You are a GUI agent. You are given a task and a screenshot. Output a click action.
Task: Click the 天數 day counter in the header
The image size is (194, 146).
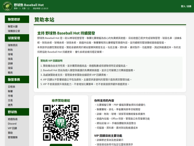(26, 8)
